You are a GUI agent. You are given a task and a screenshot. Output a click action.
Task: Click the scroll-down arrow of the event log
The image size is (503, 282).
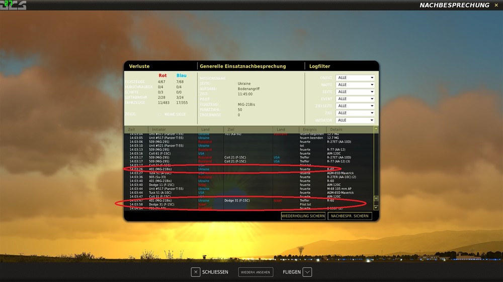(x=376, y=207)
